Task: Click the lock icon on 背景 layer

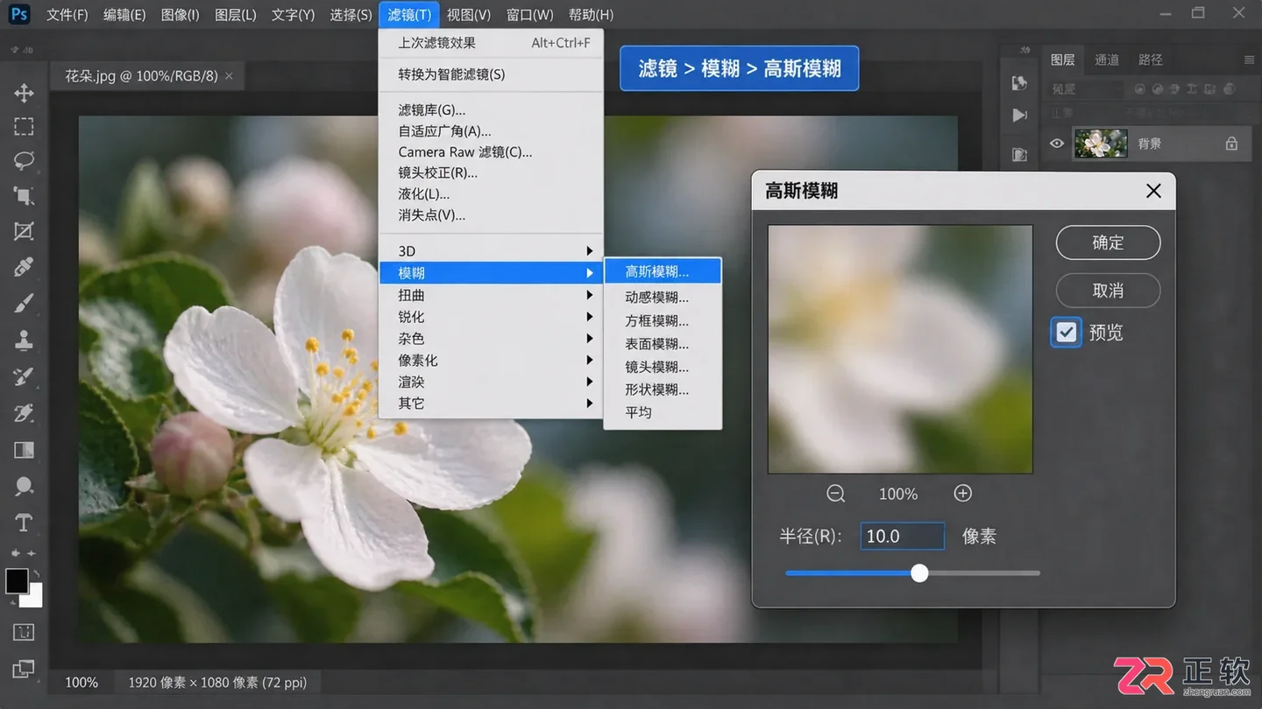Action: tap(1231, 144)
